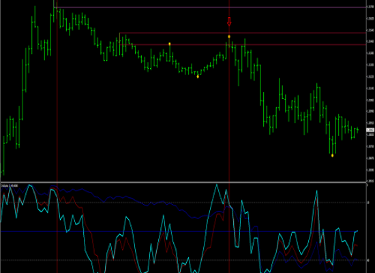Click the red down-arrow sell signal
Screen dimensions: 375x273
click(x=229, y=21)
